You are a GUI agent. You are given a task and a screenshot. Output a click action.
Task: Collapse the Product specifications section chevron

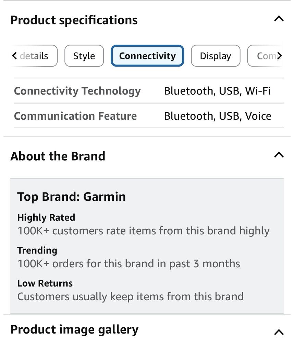click(x=279, y=19)
